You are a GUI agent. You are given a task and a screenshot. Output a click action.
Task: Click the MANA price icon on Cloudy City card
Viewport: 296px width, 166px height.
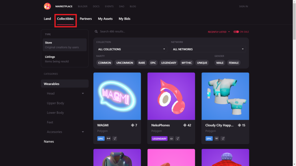(239, 125)
